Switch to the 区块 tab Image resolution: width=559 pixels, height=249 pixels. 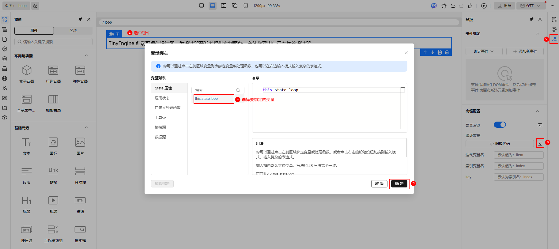(73, 31)
